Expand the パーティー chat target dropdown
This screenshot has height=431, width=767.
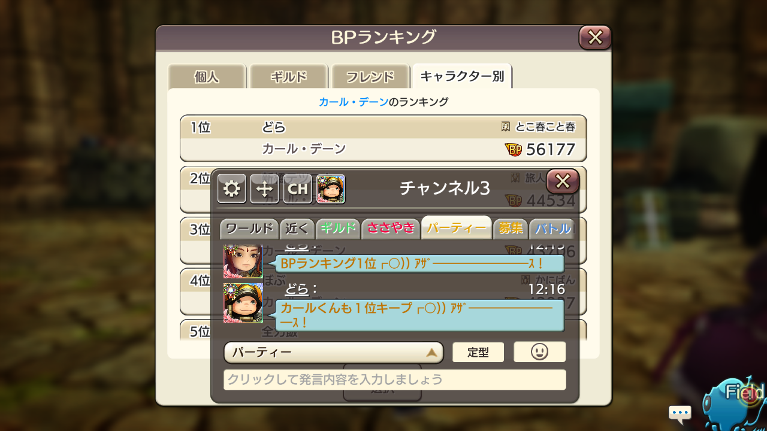tap(334, 353)
